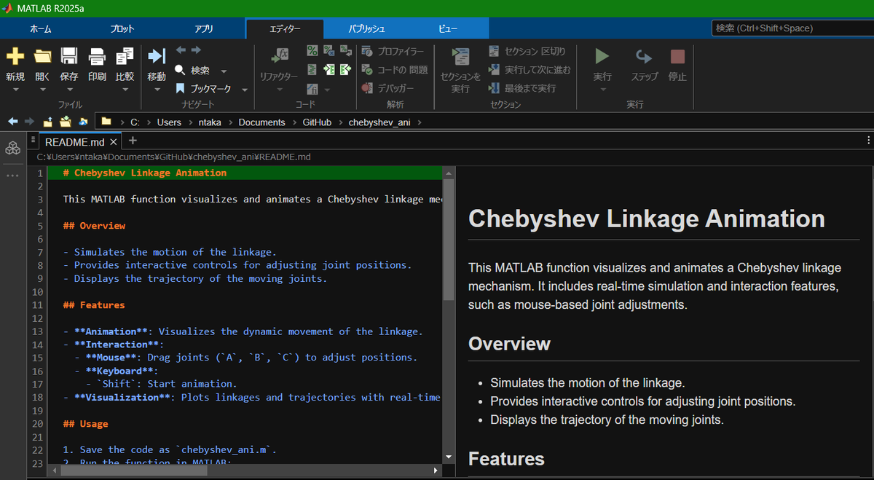The image size is (874, 480).
Task: Click the 印刷 (Print) printer icon
Action: [x=97, y=56]
